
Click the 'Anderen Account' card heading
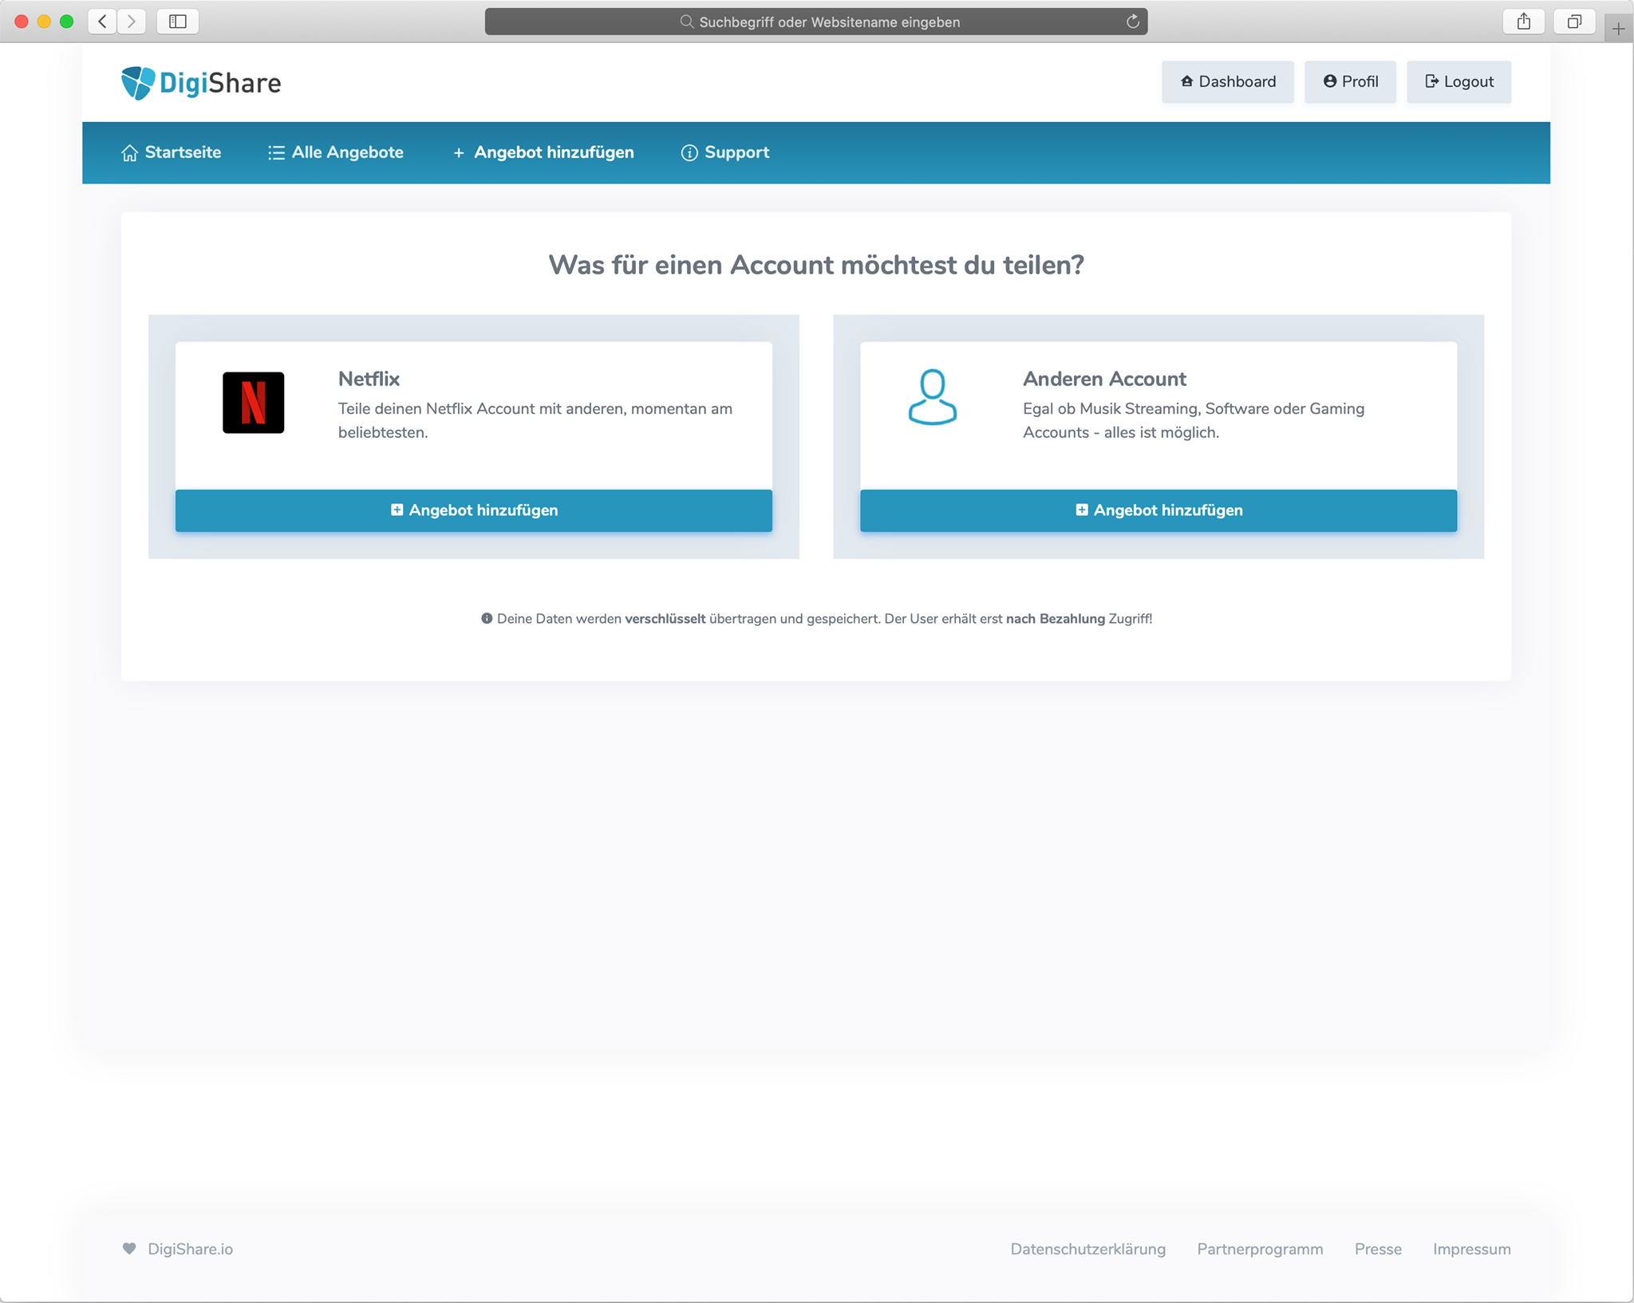[x=1104, y=379]
